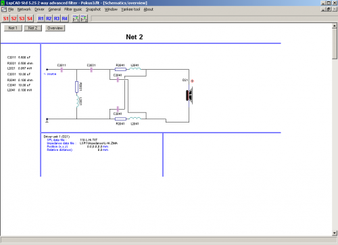Open the Window menu
Viewport: 338px width, 245px height.
(111, 9)
